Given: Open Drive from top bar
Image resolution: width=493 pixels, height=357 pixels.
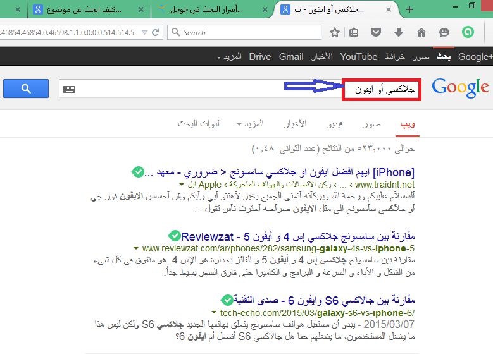Looking at the screenshot, I should 259,56.
